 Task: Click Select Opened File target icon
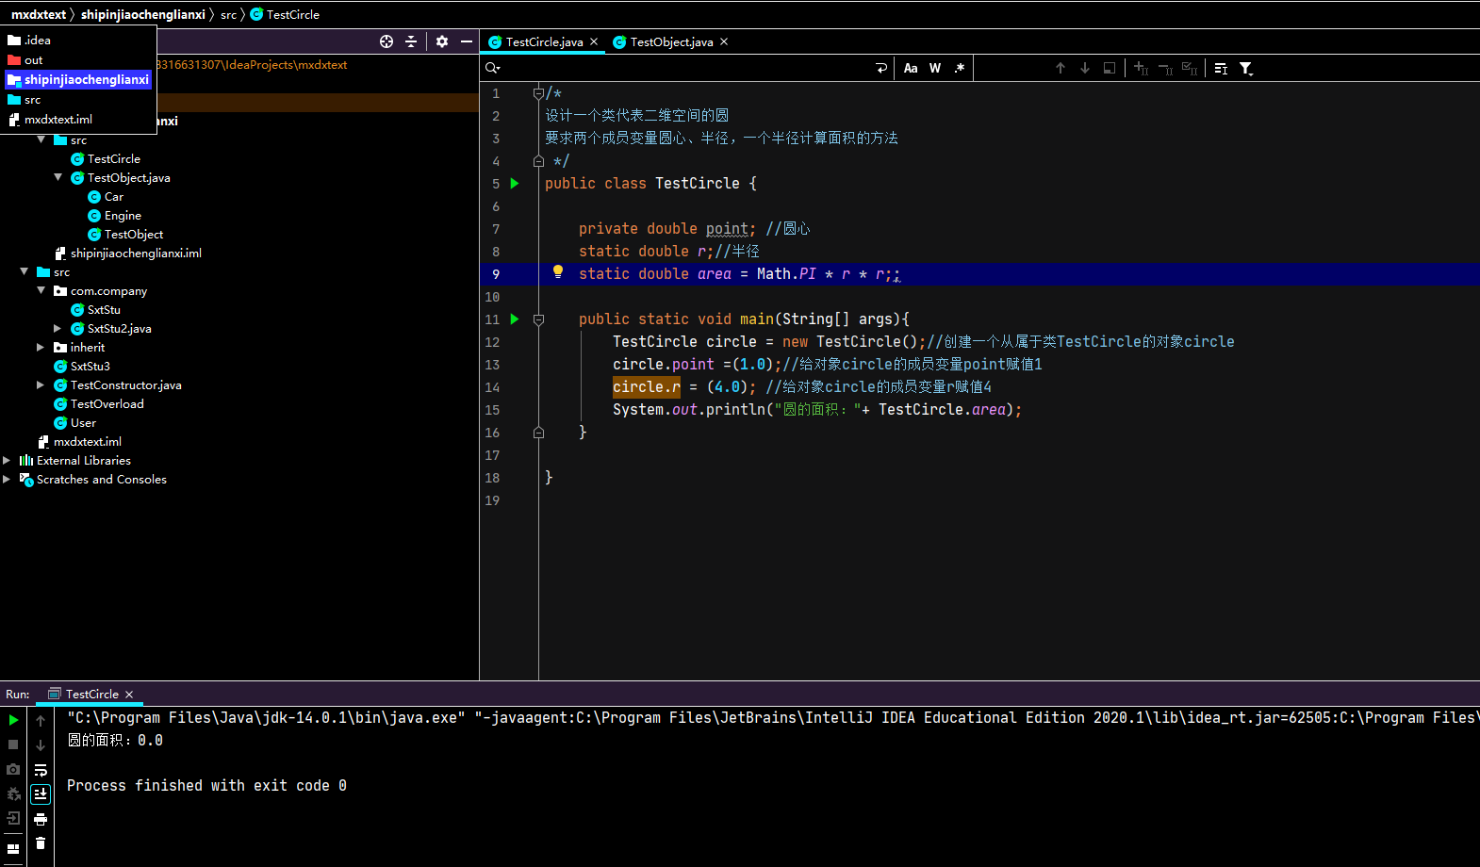386,41
